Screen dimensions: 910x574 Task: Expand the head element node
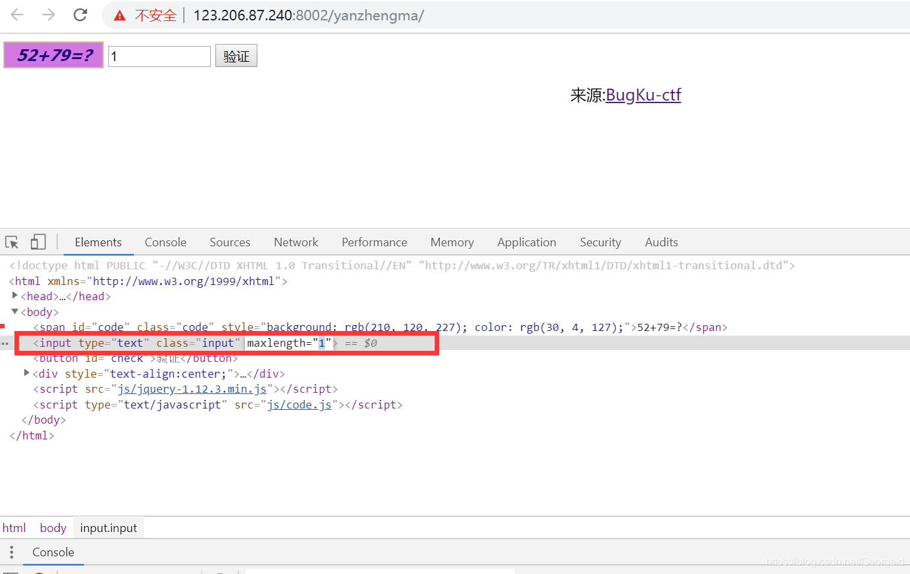tap(15, 296)
